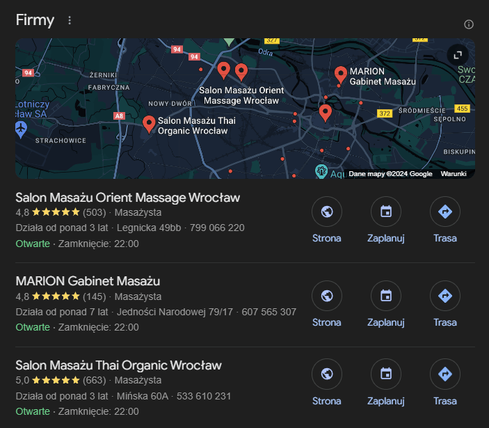Click the phone number 533 610 231
This screenshot has width=489, height=428.
coord(204,396)
